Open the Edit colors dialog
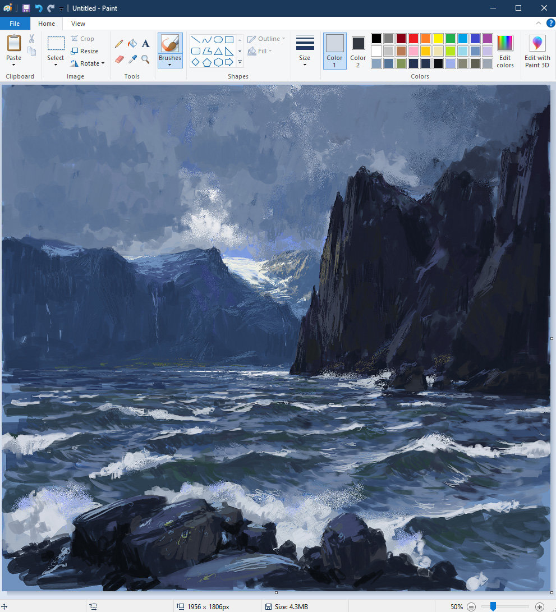Screen dimensions: 556x612 (505, 51)
